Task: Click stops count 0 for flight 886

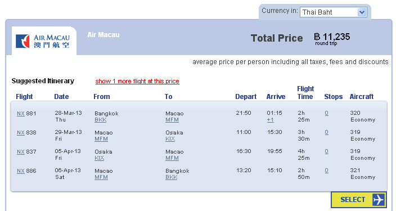Action: click(x=327, y=170)
